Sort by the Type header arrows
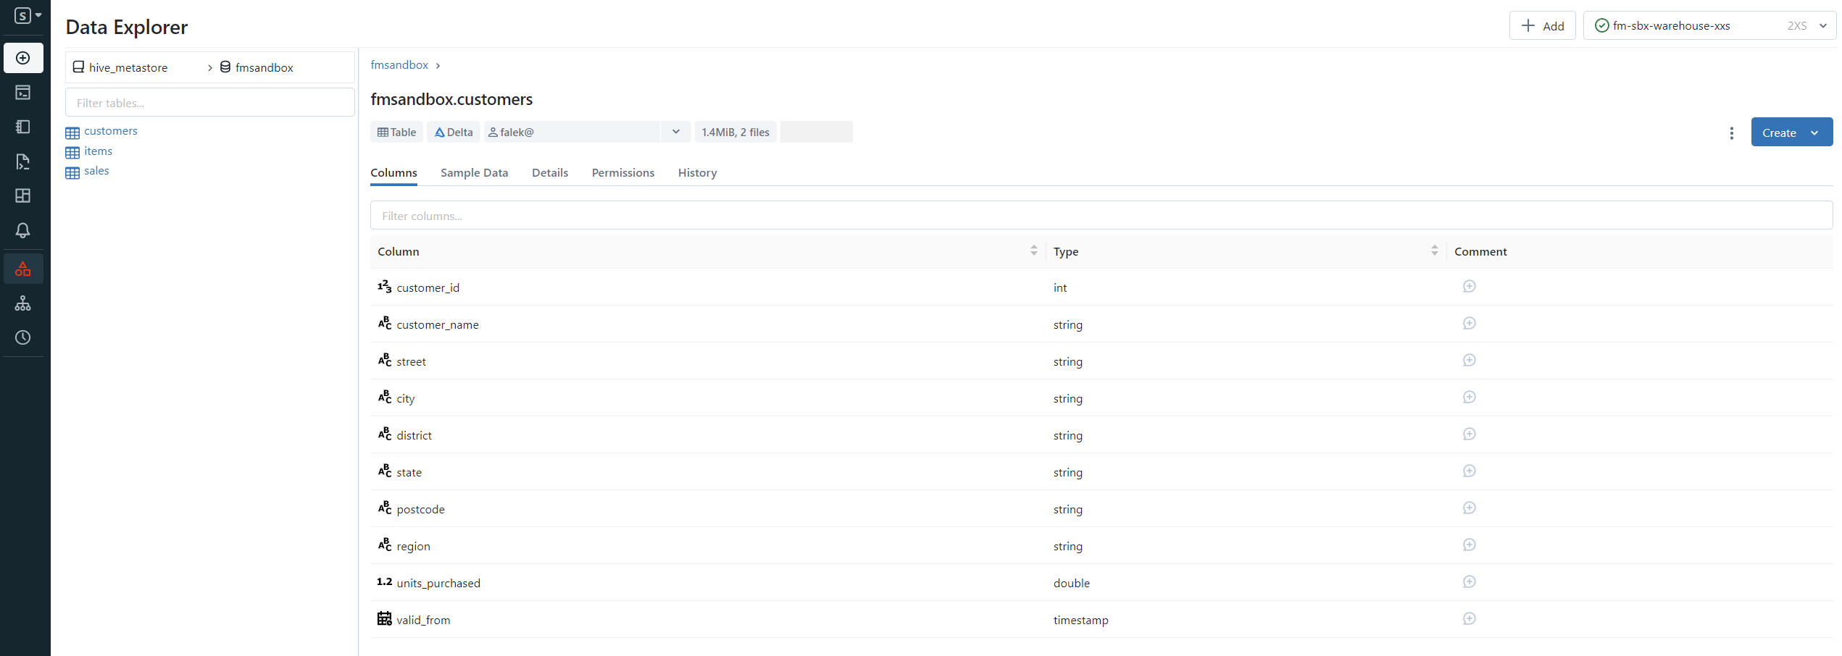The height and width of the screenshot is (656, 1842). pos(1434,251)
